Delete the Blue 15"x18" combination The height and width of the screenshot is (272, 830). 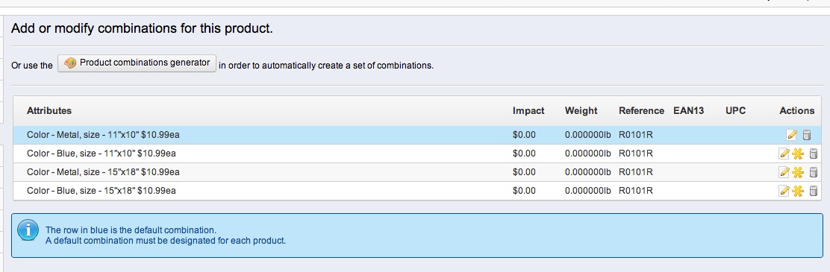[x=813, y=191]
